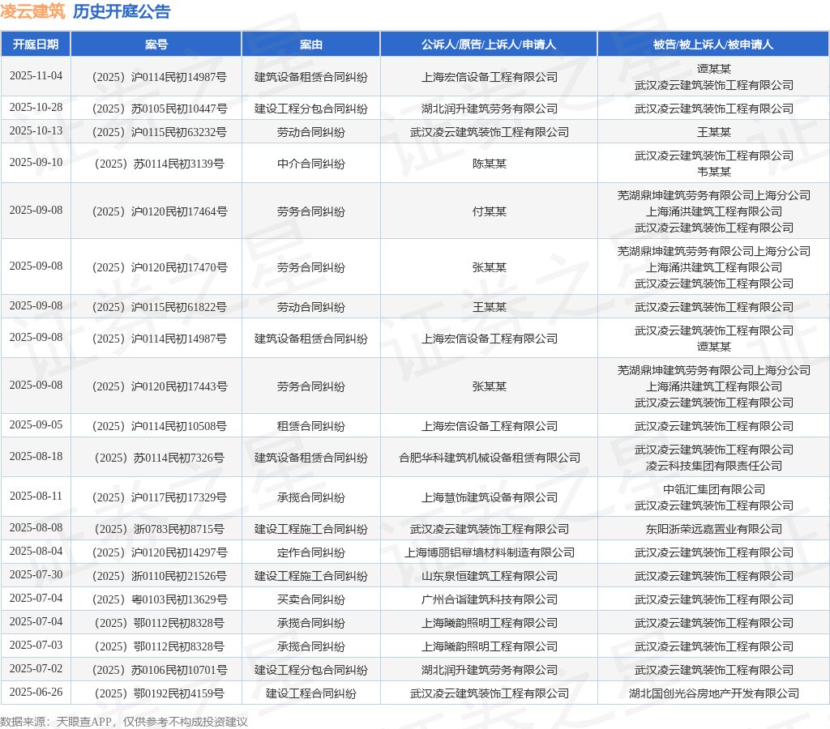Screen dimensions: 830x729
Task: Click the date 2025-08-08
Action: point(36,528)
